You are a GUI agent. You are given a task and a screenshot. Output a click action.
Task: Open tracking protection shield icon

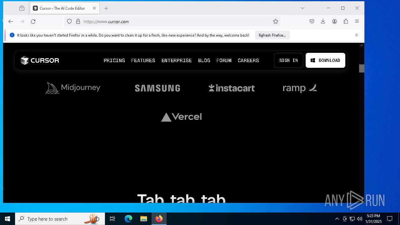click(x=69, y=22)
